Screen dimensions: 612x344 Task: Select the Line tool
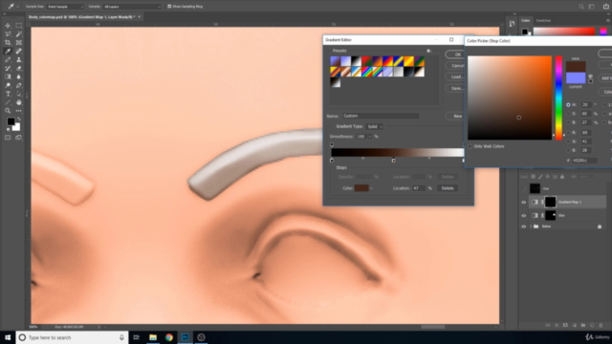click(x=8, y=102)
